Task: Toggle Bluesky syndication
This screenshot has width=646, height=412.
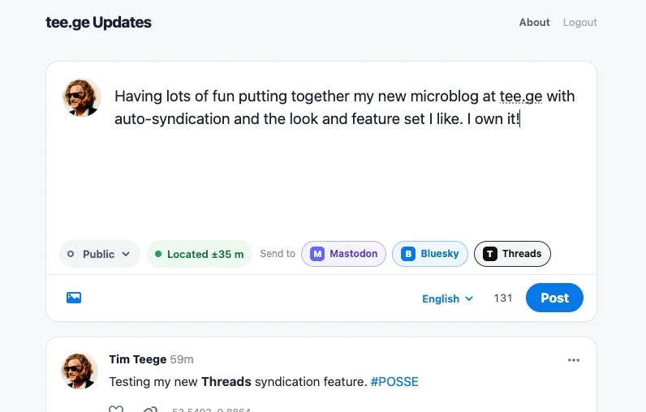Action: pyautogui.click(x=429, y=254)
